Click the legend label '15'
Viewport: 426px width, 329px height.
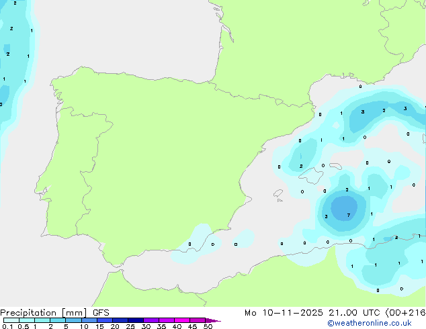(x=99, y=326)
